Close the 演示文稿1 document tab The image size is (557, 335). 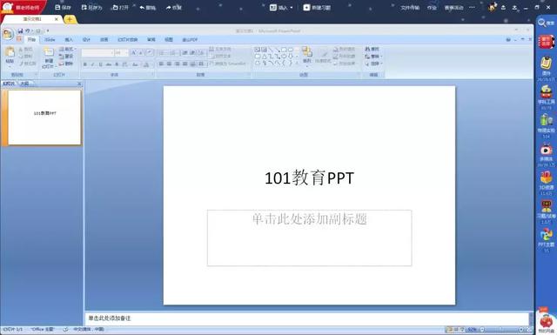coord(56,19)
